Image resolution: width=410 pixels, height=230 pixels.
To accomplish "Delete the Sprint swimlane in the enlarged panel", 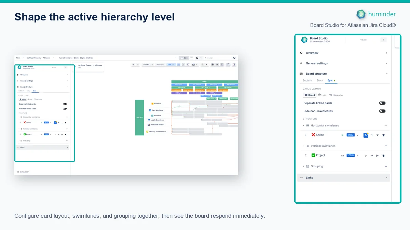I will (383, 135).
